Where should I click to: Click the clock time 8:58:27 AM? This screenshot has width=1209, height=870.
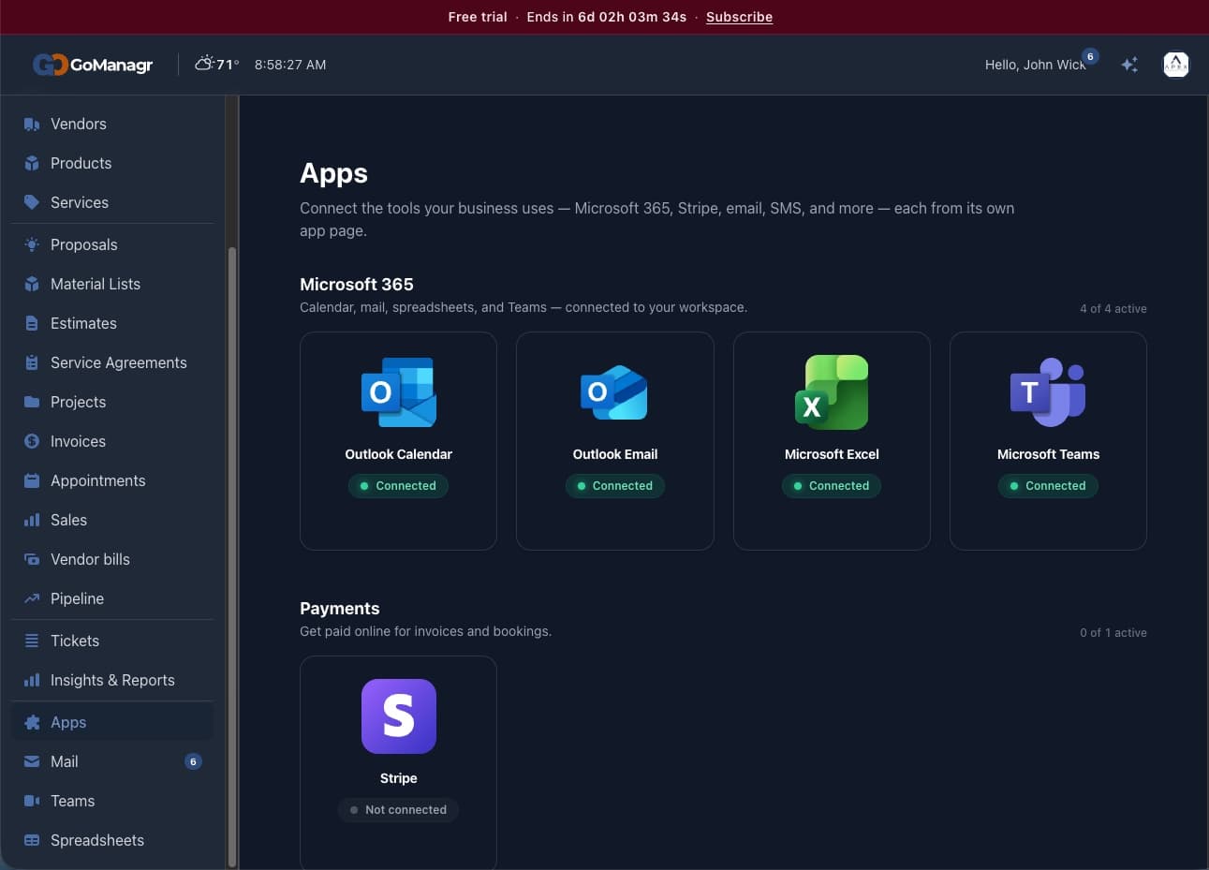[290, 65]
